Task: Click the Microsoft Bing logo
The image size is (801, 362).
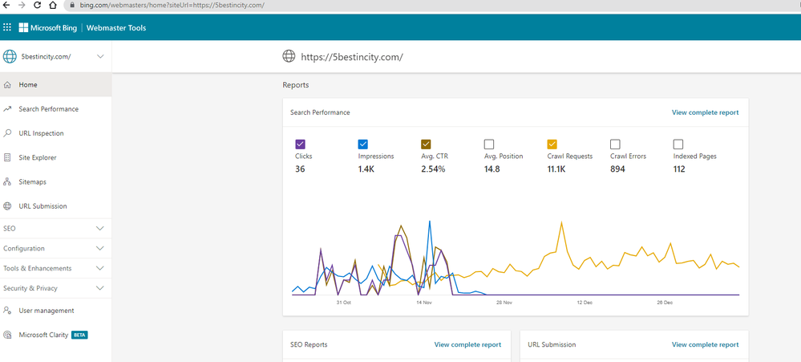Action: [x=47, y=27]
